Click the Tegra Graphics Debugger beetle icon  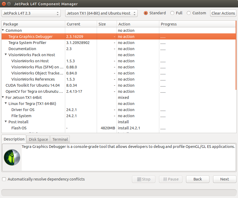tap(12, 157)
